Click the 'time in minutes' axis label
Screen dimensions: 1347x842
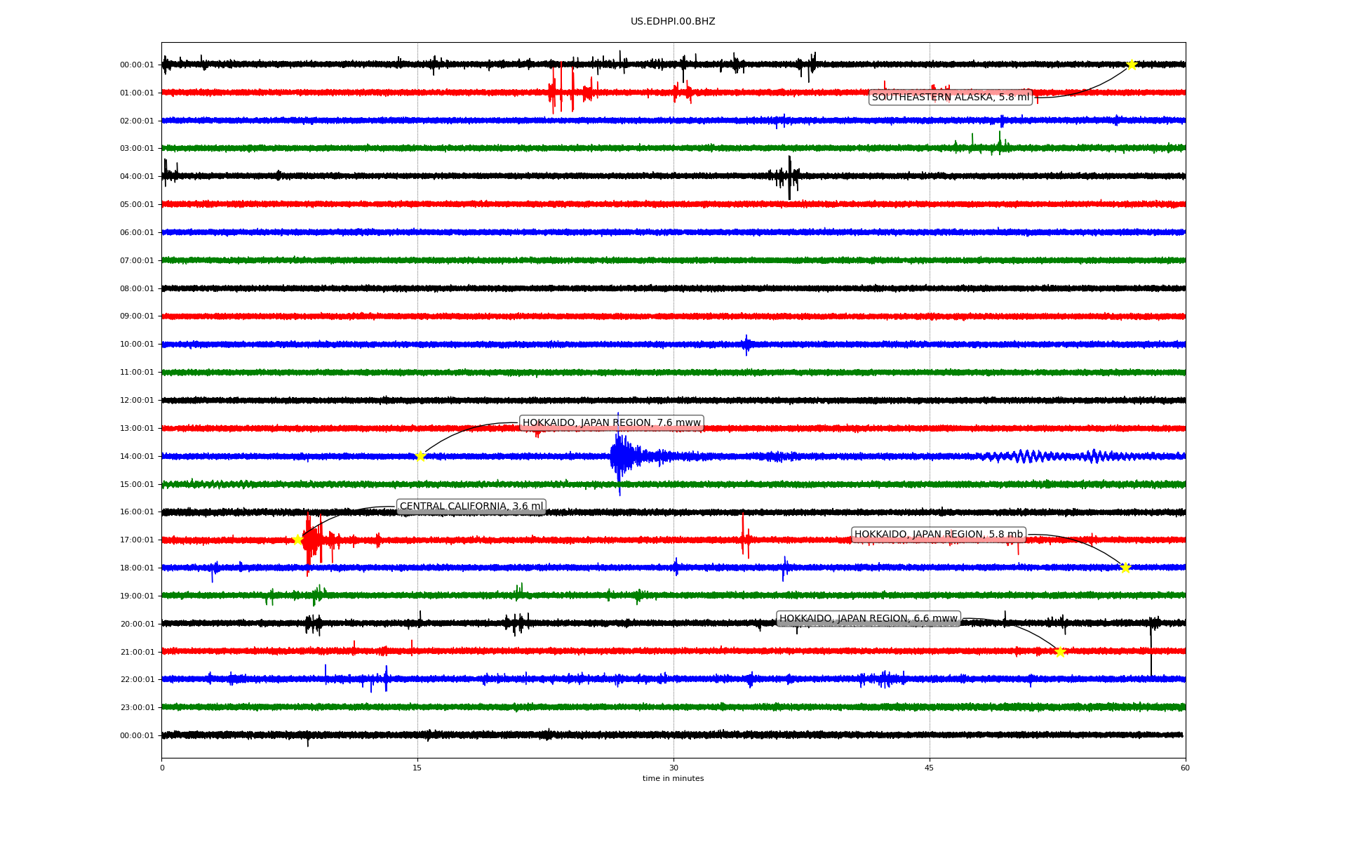tap(672, 779)
